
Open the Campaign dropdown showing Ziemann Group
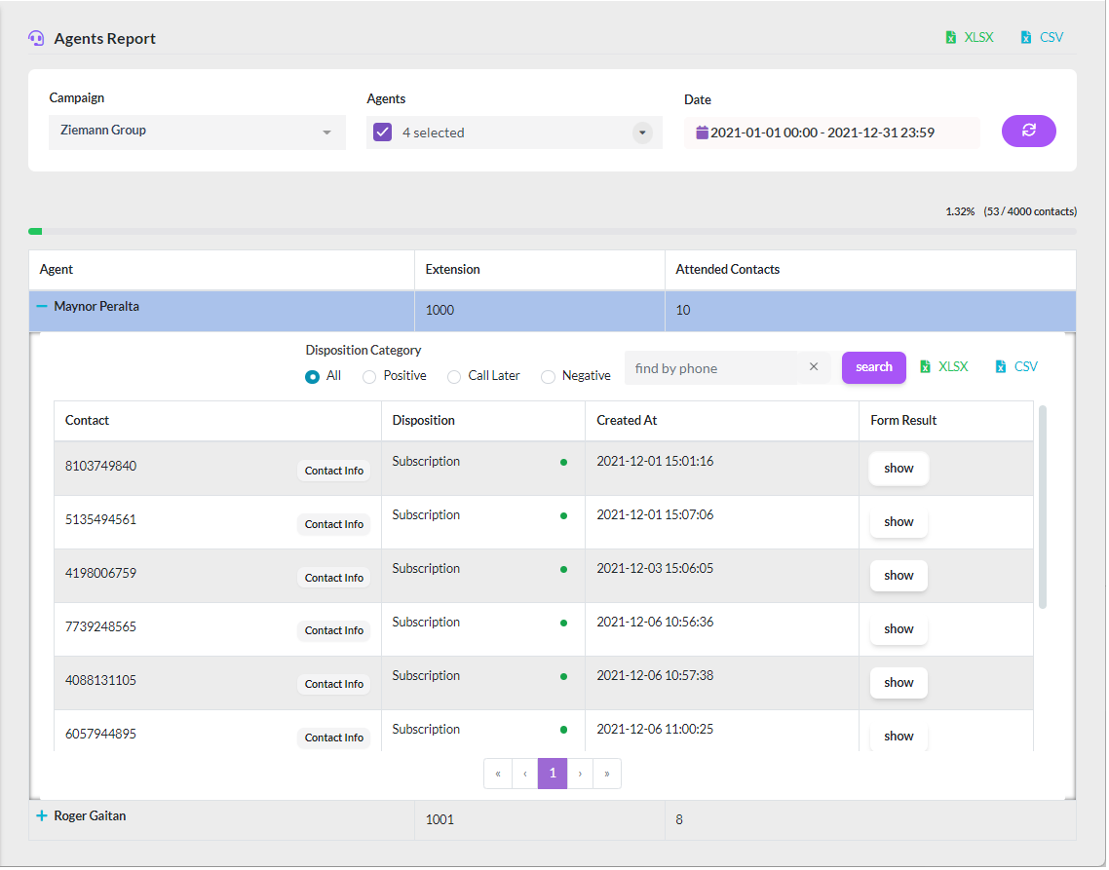tap(197, 132)
